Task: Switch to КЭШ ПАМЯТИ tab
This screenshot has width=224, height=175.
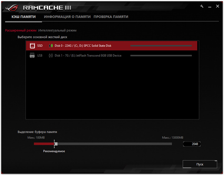Action: click(24, 17)
